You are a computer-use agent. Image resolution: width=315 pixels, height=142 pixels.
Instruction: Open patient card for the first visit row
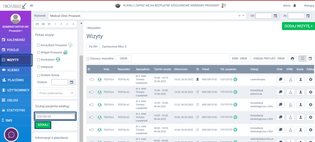point(301,79)
